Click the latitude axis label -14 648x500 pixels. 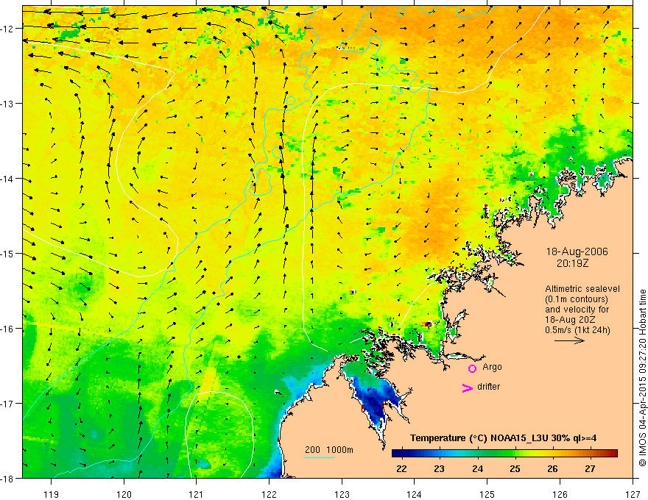[x=8, y=179]
